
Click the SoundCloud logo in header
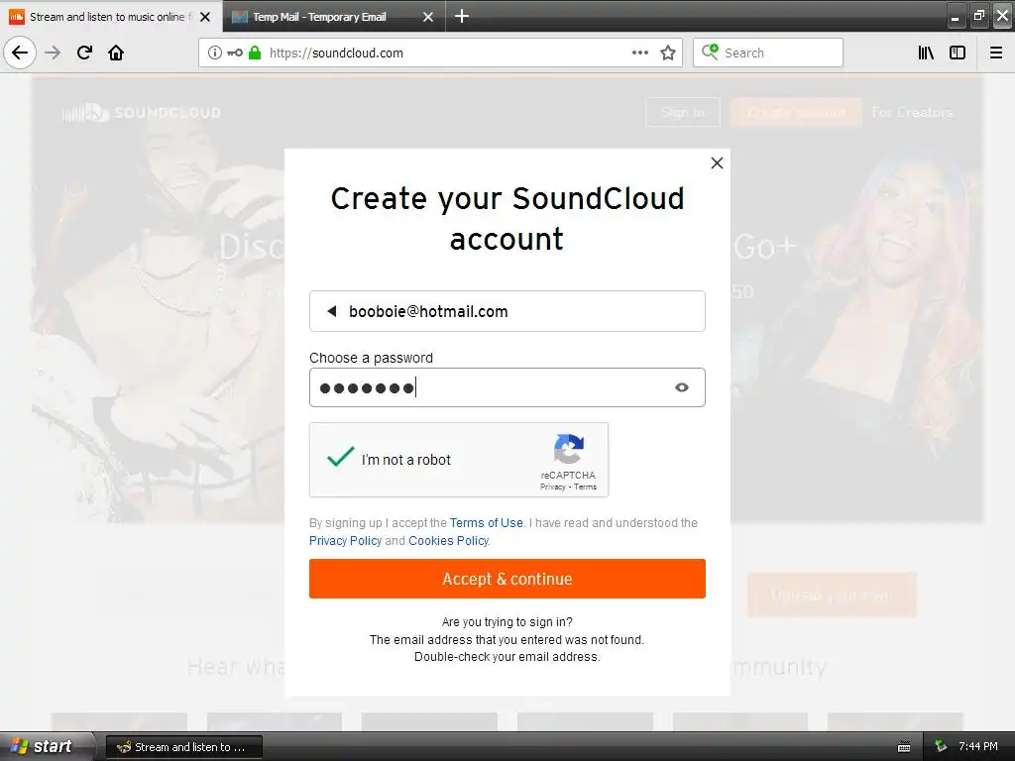[x=141, y=113]
